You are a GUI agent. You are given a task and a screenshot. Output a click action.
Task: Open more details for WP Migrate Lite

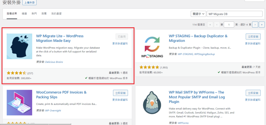(120, 43)
